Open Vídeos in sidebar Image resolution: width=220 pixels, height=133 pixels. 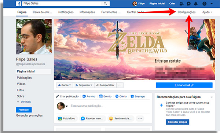[21, 84]
